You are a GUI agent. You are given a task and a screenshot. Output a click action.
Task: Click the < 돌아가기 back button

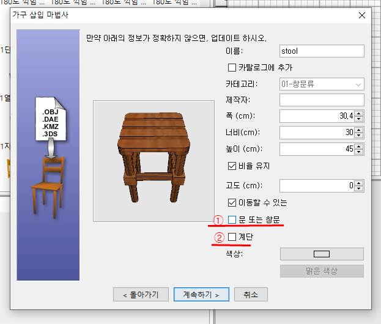coord(141,295)
